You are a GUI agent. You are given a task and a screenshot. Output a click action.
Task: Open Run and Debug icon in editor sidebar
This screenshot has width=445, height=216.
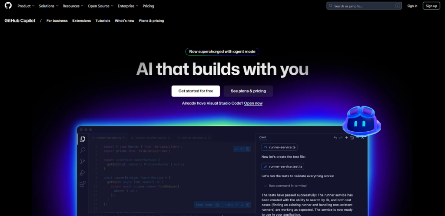(x=83, y=173)
